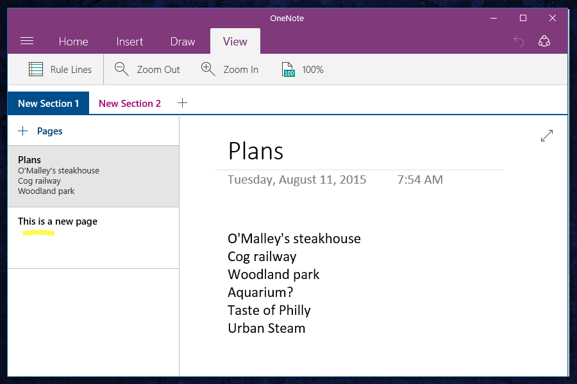Click the Zoom Out label
The image size is (577, 384).
tap(158, 70)
